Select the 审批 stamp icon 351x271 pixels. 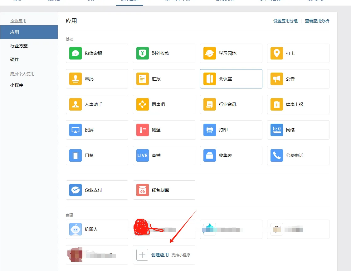[76, 79]
